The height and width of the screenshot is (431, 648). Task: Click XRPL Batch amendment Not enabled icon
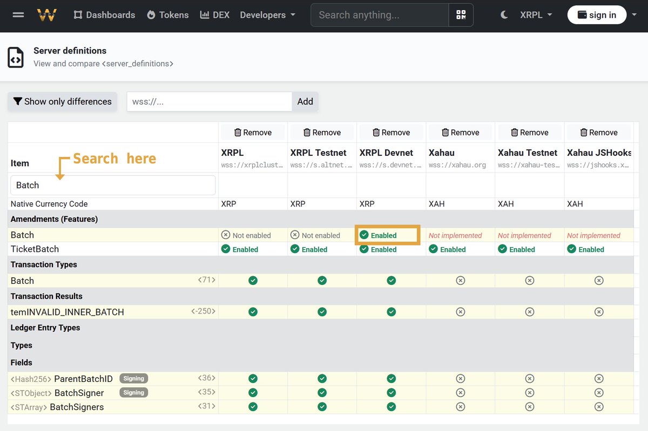point(226,235)
